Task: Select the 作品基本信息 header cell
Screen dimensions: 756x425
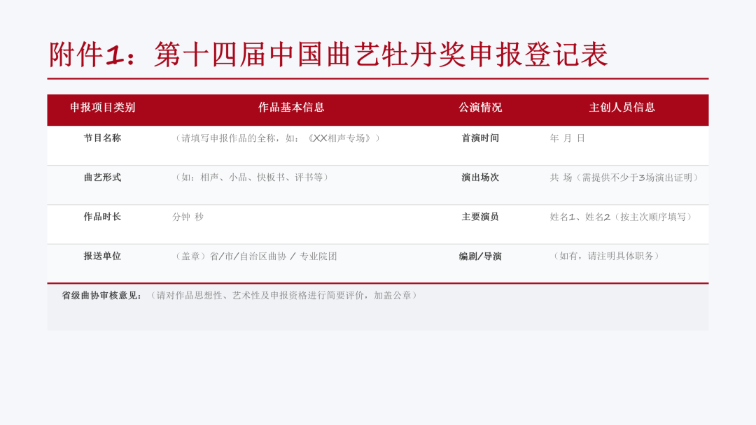Action: [x=291, y=108]
